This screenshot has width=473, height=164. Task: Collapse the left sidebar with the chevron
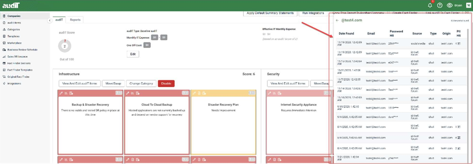[49, 20]
